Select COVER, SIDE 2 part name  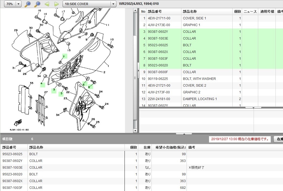click(x=195, y=85)
